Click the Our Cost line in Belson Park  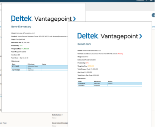85,72
